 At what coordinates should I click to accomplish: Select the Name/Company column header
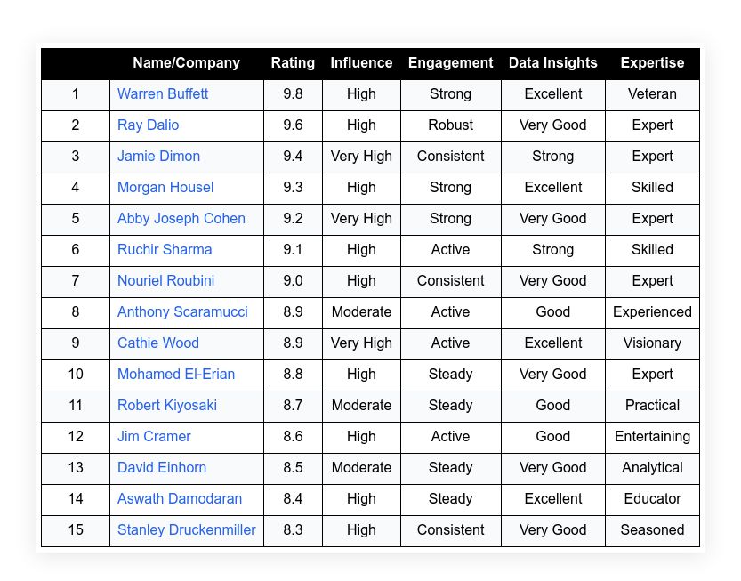click(x=186, y=63)
